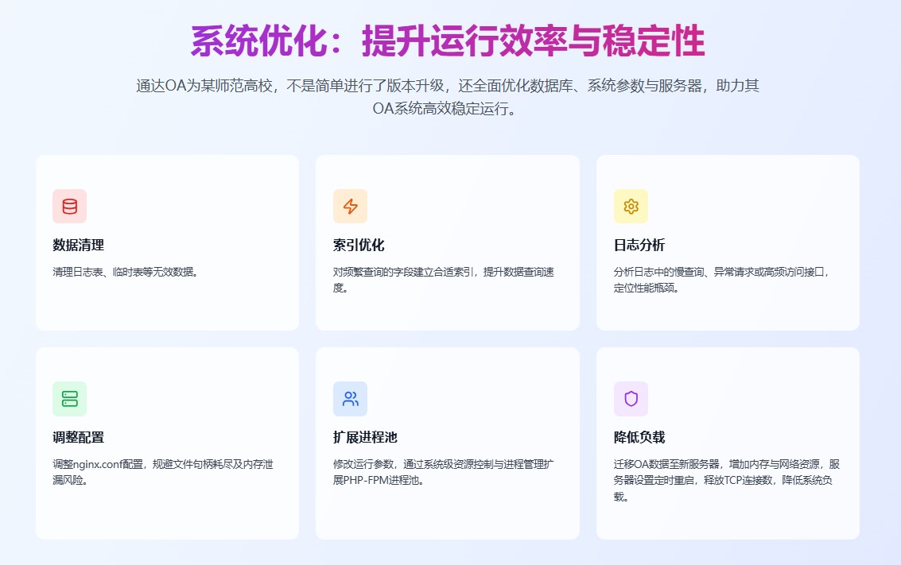
Task: Select the 数据清理 card heading
Action: pos(78,245)
